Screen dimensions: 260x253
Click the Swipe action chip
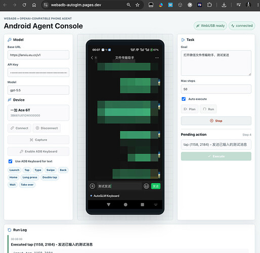click(51, 170)
